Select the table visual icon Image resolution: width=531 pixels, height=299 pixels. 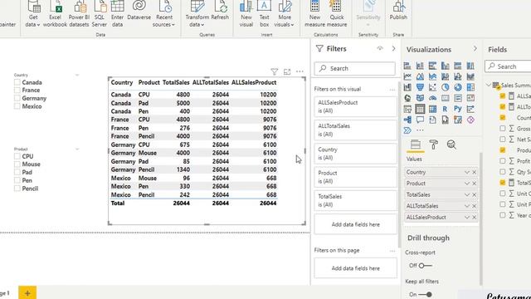coord(420,109)
